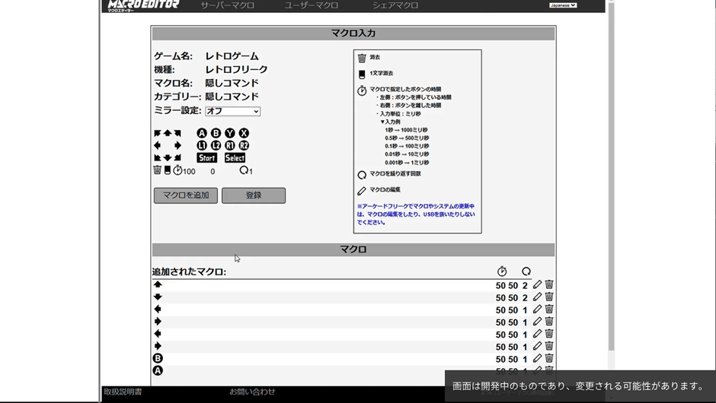Delete the B button macro row
The width and height of the screenshot is (716, 403).
[x=548, y=358]
